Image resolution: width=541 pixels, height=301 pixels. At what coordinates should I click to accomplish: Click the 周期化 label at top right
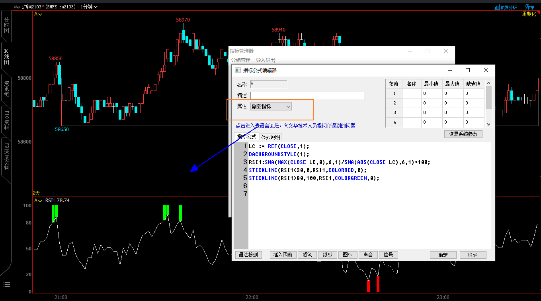(529, 14)
